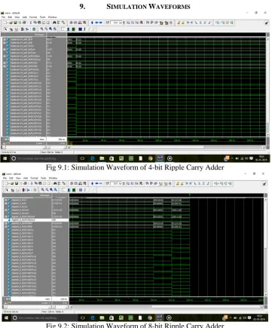Click Cut icon in 4-bit adder window toolbar

(31, 23)
